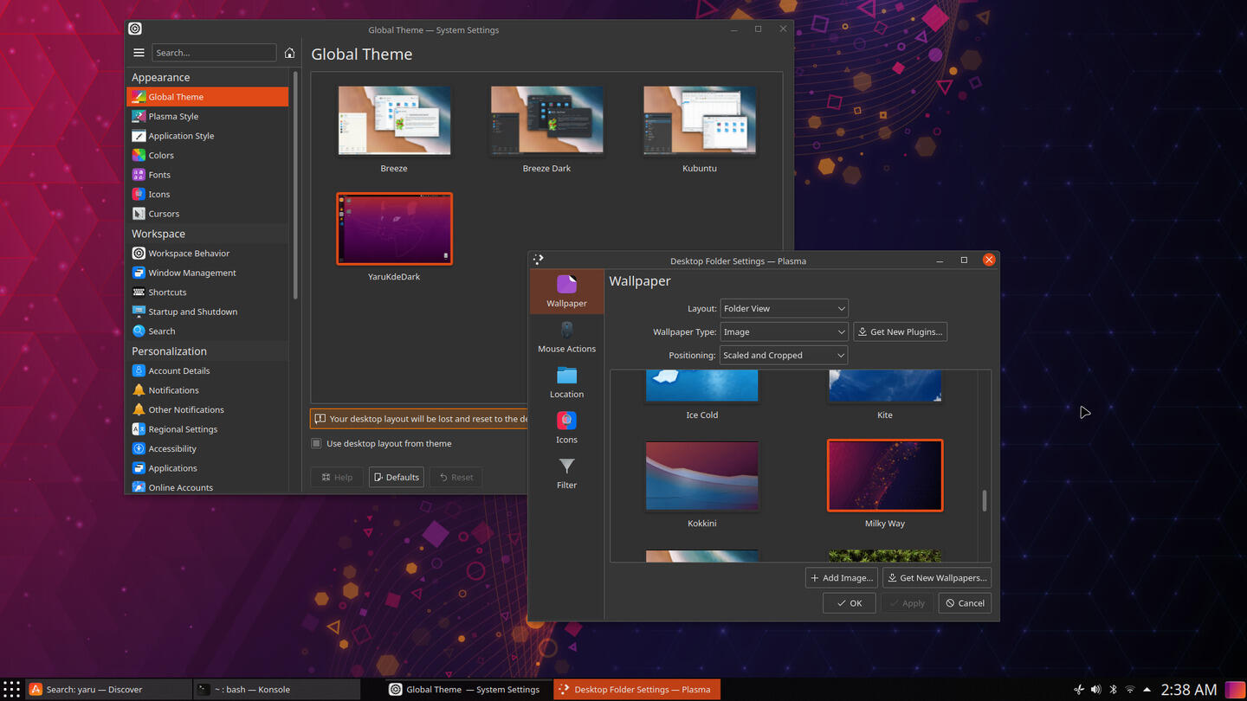The height and width of the screenshot is (701, 1247).
Task: Click the System Settings search field
Action: [214, 53]
